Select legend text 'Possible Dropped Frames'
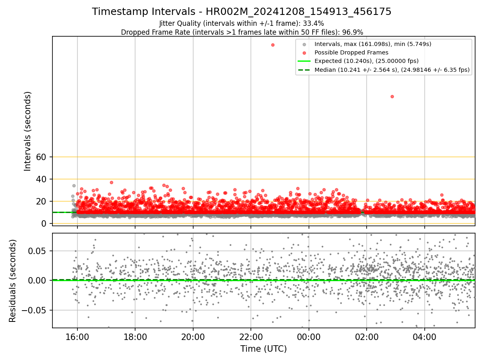This screenshot has height=363, width=484. [351, 52]
